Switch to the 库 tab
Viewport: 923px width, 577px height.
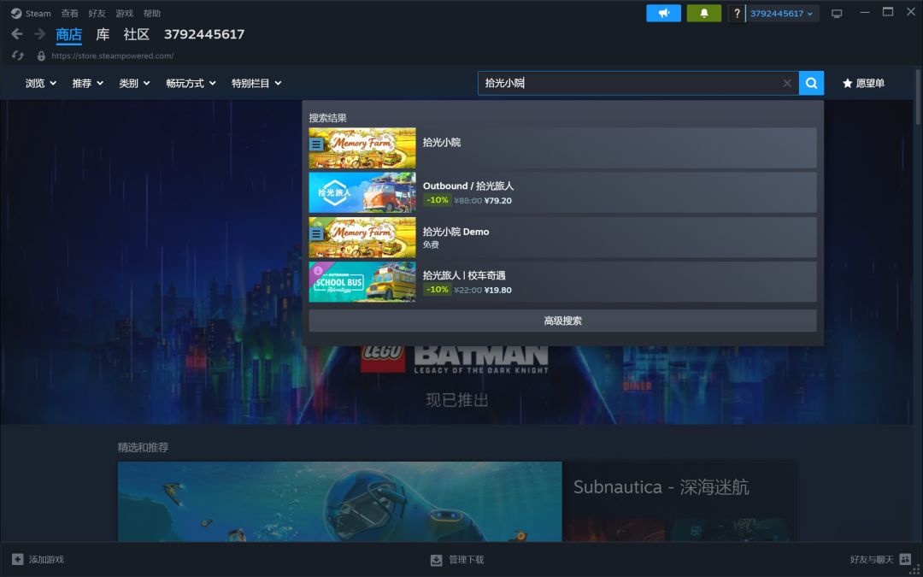point(103,34)
